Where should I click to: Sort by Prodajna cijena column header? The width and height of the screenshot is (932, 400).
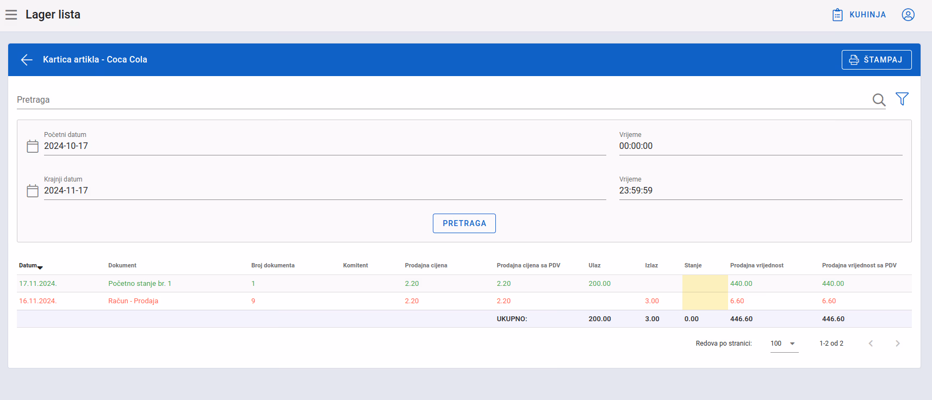[426, 266]
